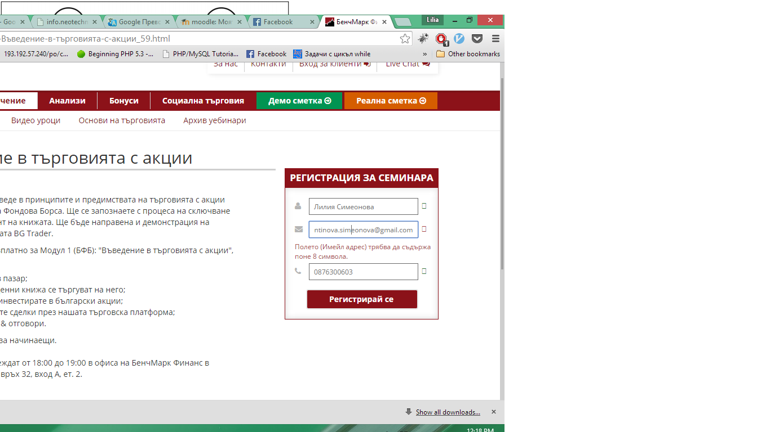Open the AdBlock stop-hand extension icon

click(441, 39)
